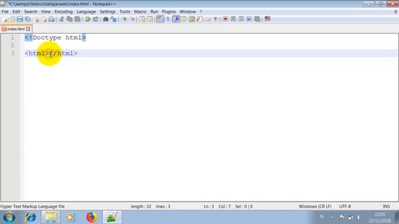Click the Paste toolbar icon
Image resolution: width=399 pixels, height=224 pixels.
click(x=77, y=19)
